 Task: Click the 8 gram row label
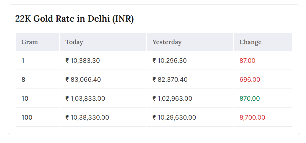pos(23,80)
